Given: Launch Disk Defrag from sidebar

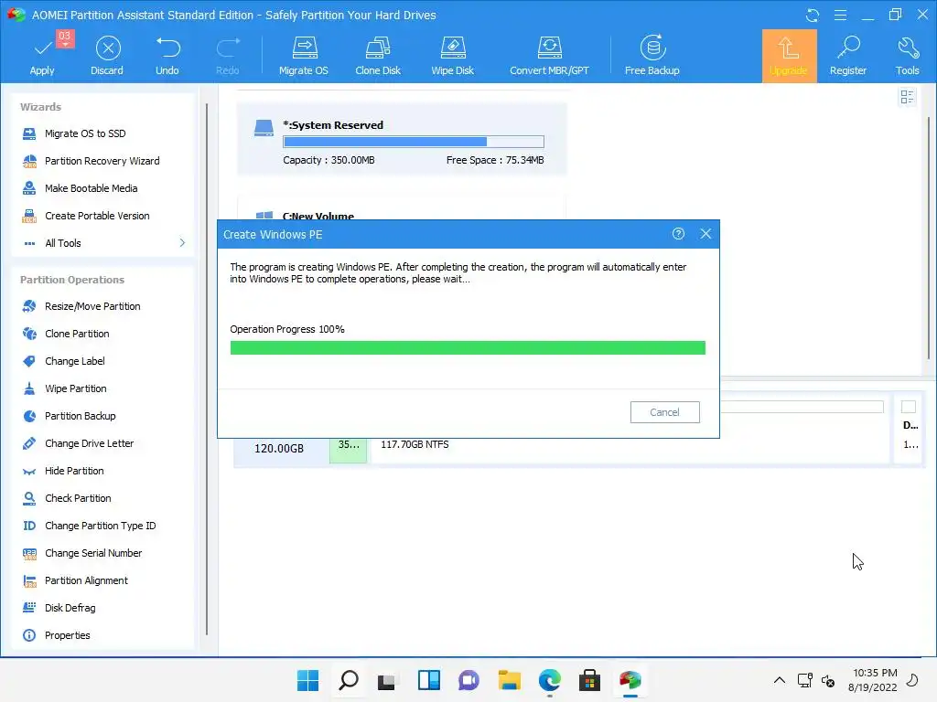Looking at the screenshot, I should click(x=70, y=608).
